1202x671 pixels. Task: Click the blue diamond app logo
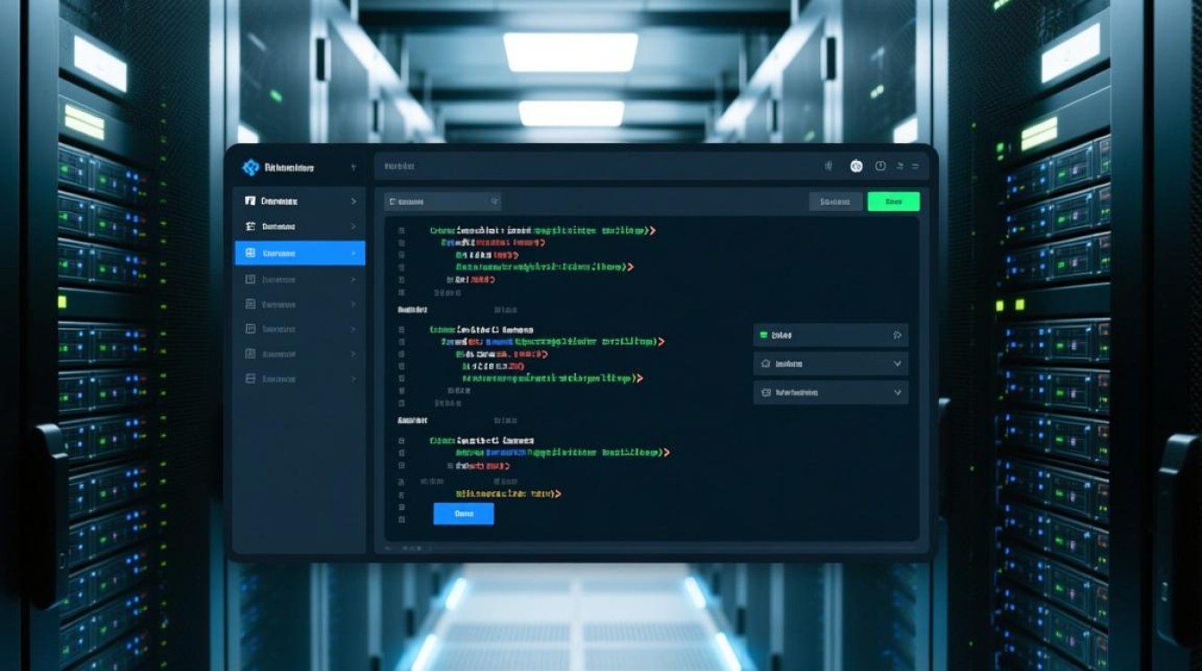pyautogui.click(x=250, y=167)
